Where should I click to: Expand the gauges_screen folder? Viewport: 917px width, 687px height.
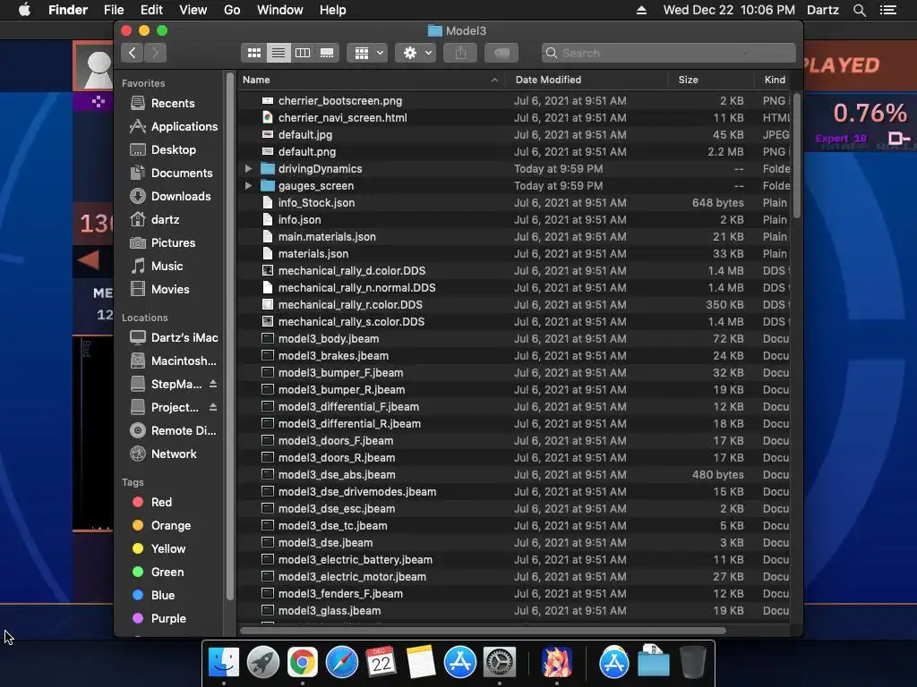click(x=249, y=186)
